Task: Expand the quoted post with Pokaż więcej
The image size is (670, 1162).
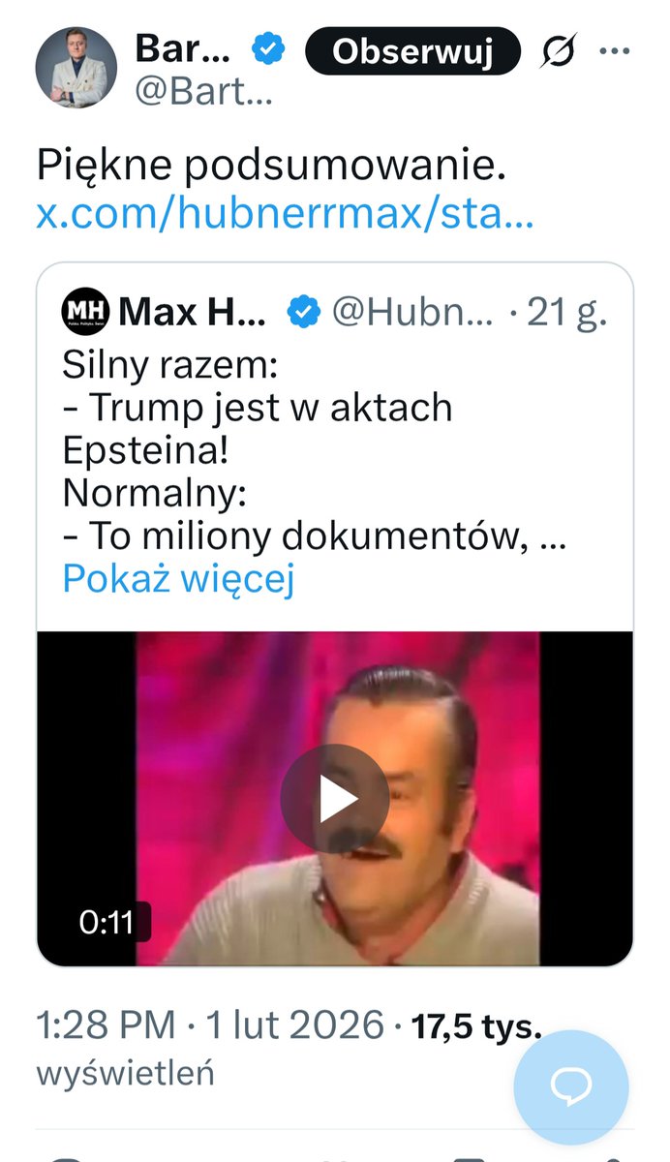Action: (x=178, y=579)
